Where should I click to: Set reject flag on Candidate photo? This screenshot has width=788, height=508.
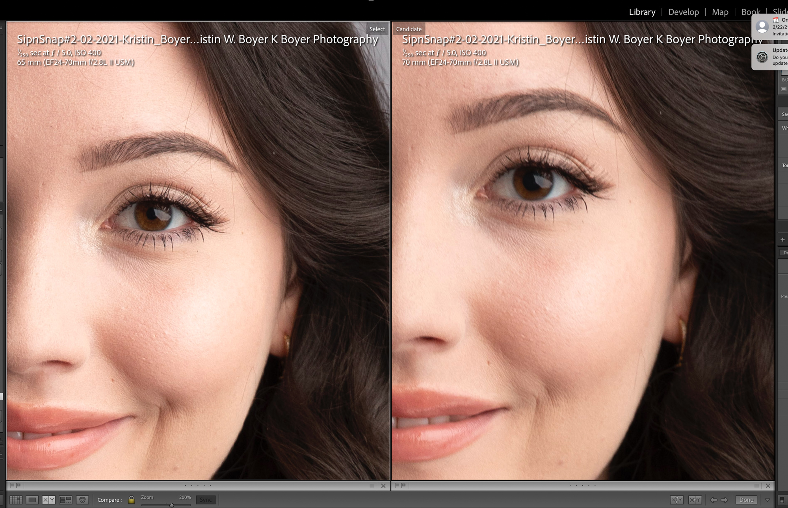coord(403,486)
